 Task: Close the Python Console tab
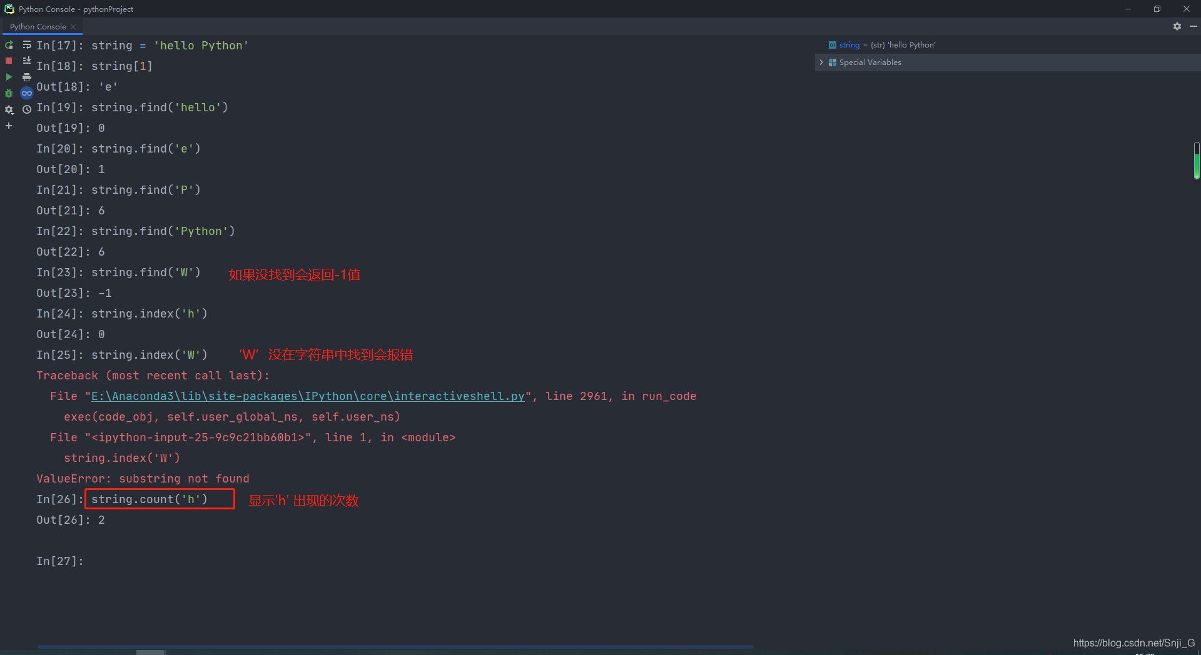(73, 26)
